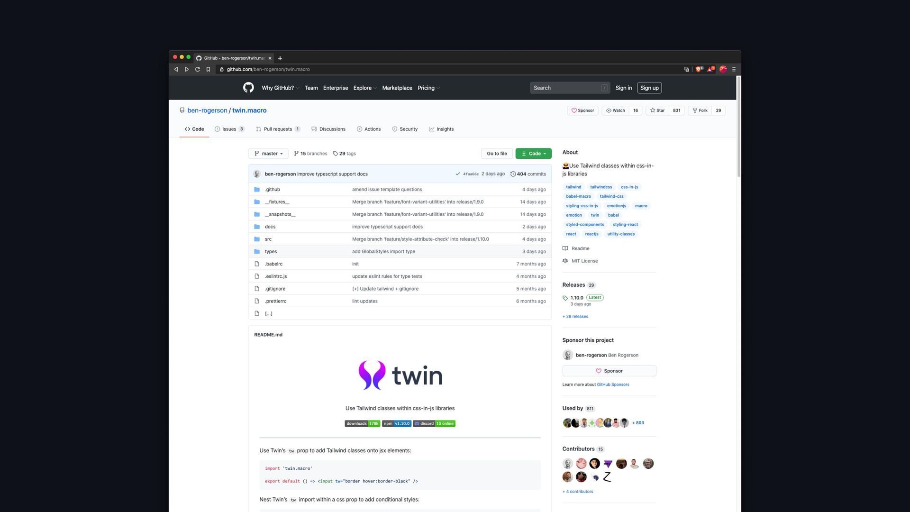
Task: Star the twin.macro repository
Action: pyautogui.click(x=657, y=110)
